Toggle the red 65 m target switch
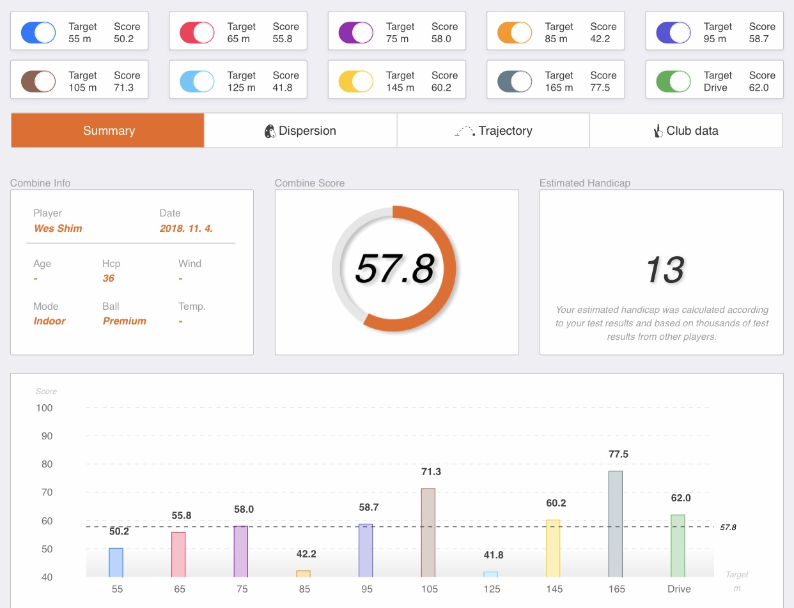794x608 pixels. [x=197, y=33]
